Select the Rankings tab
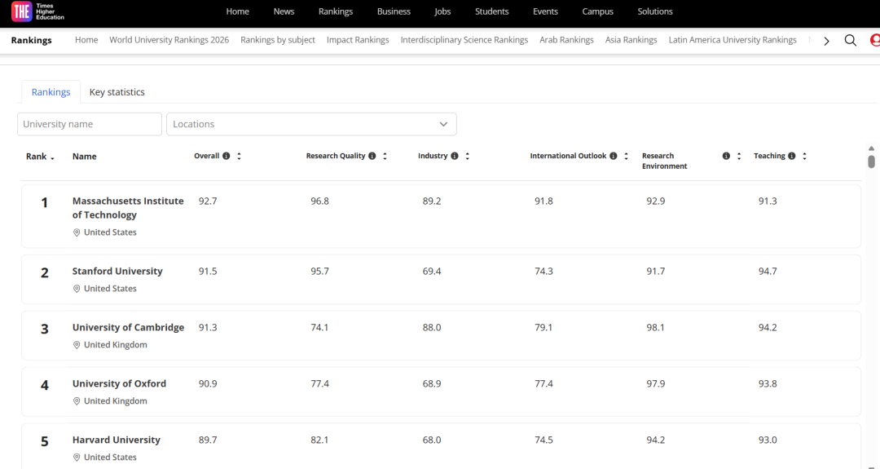 pyautogui.click(x=51, y=92)
